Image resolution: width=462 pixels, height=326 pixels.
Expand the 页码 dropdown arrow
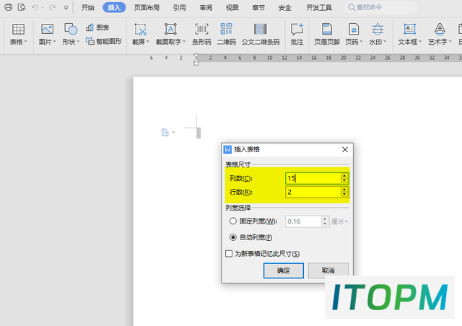pos(361,42)
